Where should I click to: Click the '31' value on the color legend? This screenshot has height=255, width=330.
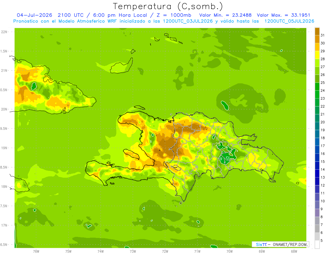click(323, 35)
